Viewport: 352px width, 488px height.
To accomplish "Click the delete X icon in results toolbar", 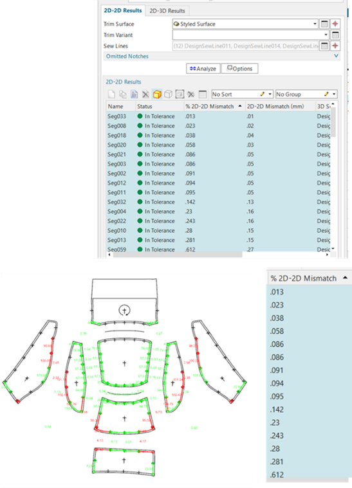I will point(145,94).
